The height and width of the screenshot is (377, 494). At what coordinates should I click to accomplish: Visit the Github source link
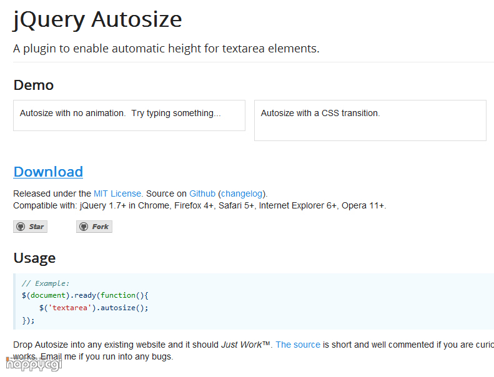click(x=202, y=193)
